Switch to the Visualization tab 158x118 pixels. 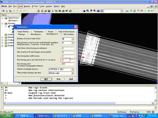coord(39,32)
